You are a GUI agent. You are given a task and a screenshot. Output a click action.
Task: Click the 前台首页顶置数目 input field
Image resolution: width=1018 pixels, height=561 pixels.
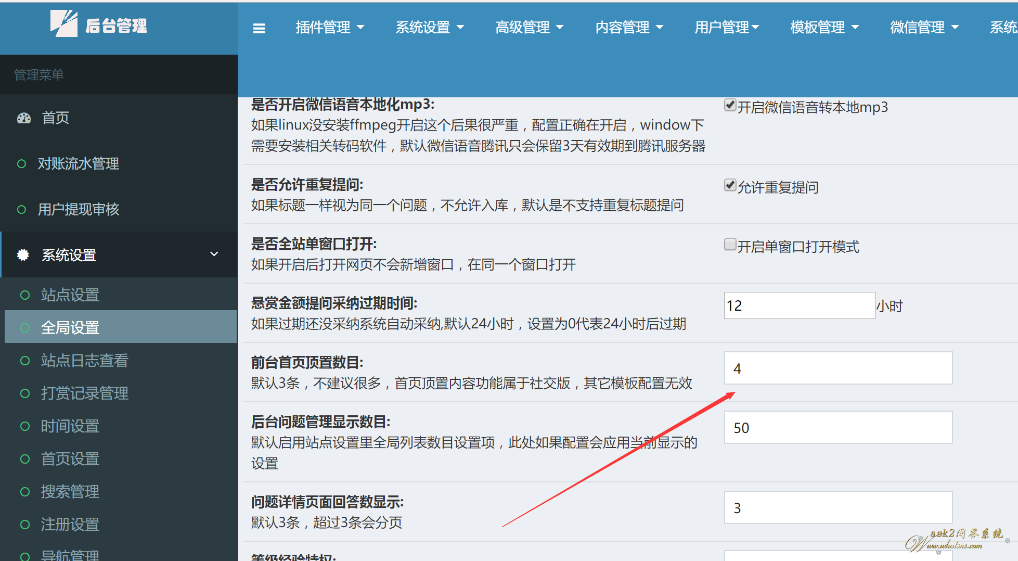coord(837,368)
